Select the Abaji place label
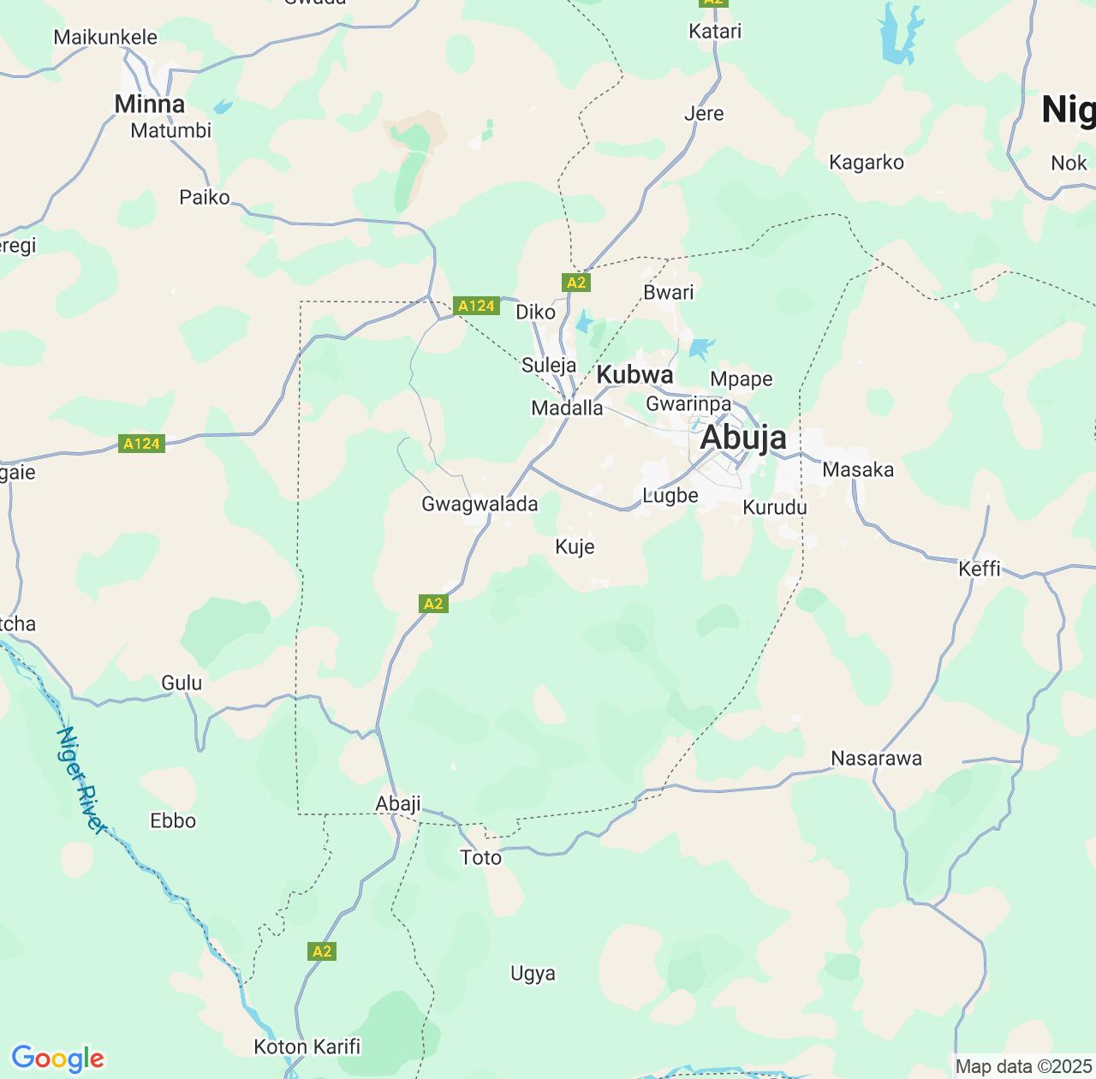 coord(398,804)
